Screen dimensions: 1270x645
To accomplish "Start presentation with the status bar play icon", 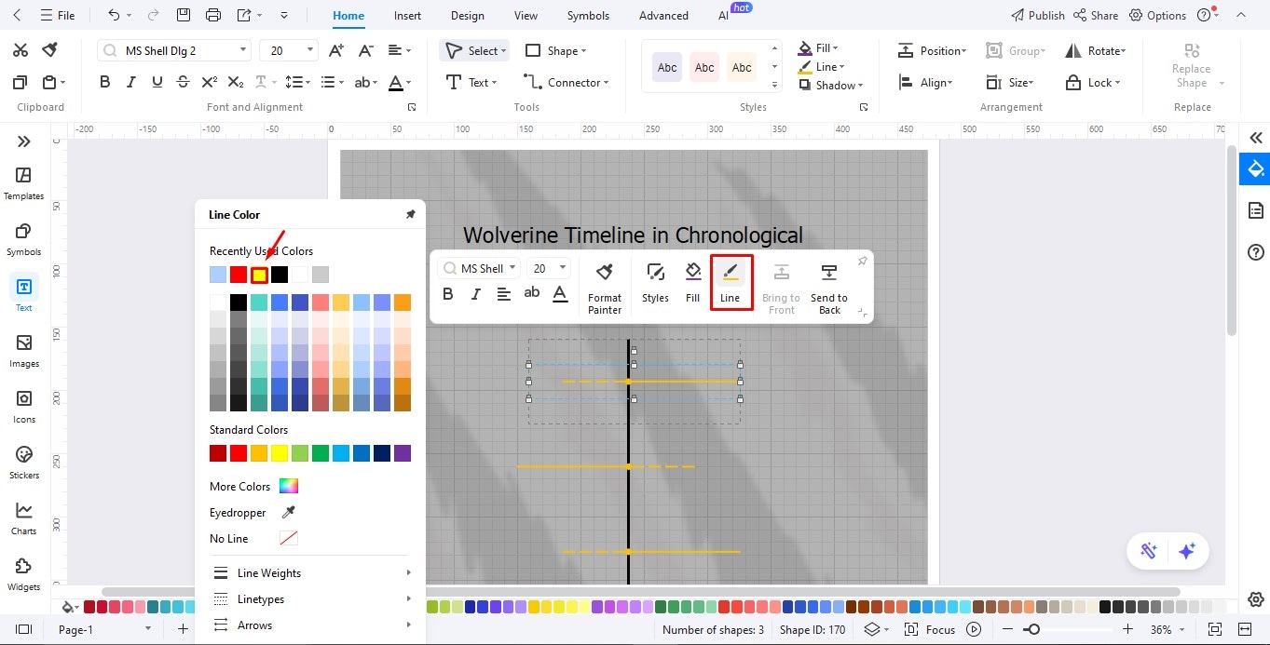I will pos(974,629).
